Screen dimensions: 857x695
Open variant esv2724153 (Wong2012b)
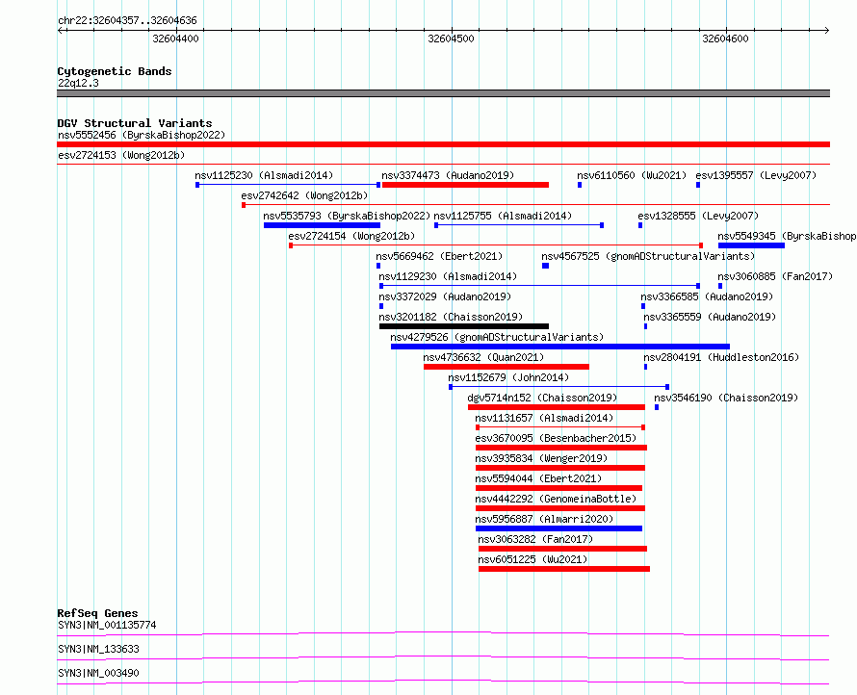[443, 164]
